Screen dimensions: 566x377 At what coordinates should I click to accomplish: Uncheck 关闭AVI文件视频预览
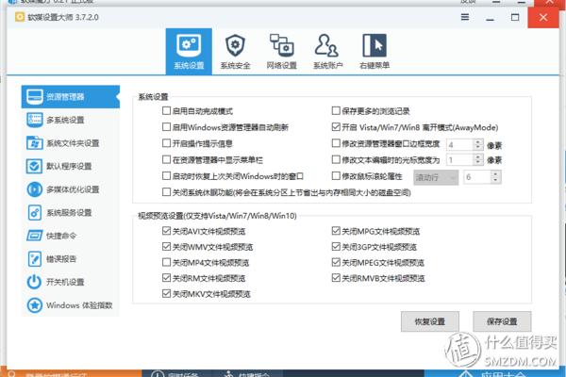pyautogui.click(x=166, y=230)
